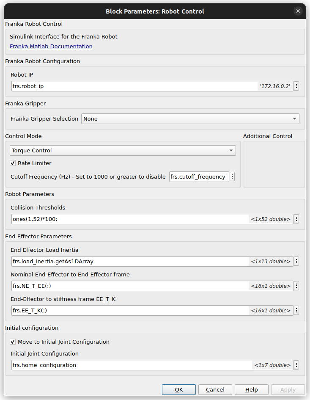The image size is (310, 400).
Task: Open options for Initial Joint Configuration
Action: click(x=296, y=365)
